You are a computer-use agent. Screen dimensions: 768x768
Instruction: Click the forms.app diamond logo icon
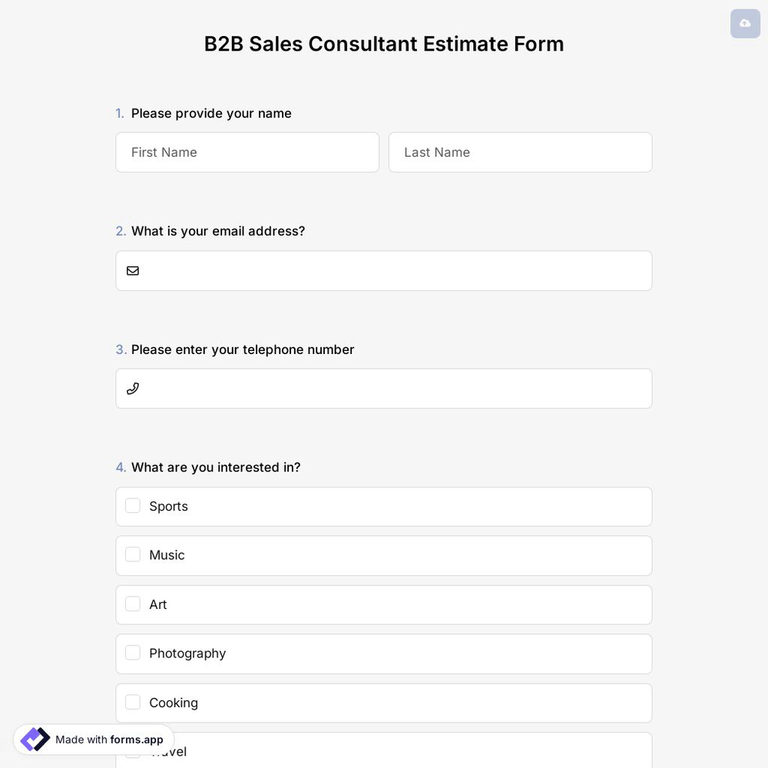(35, 739)
